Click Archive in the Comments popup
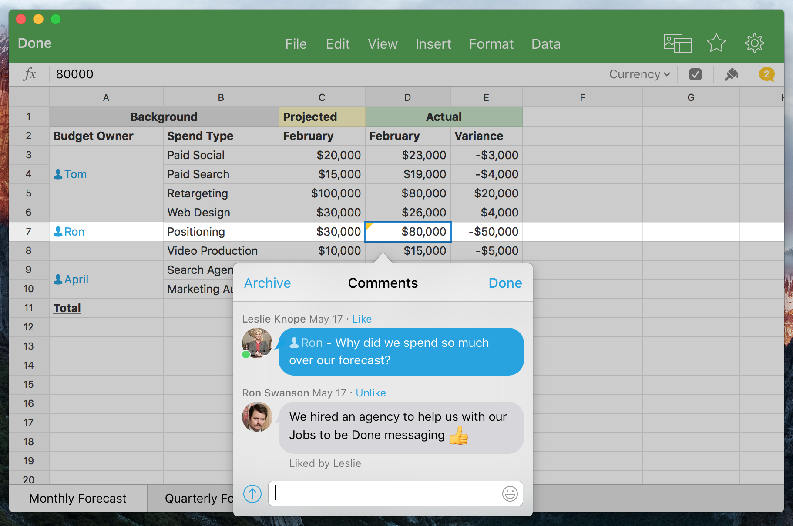This screenshot has width=793, height=526. [267, 283]
